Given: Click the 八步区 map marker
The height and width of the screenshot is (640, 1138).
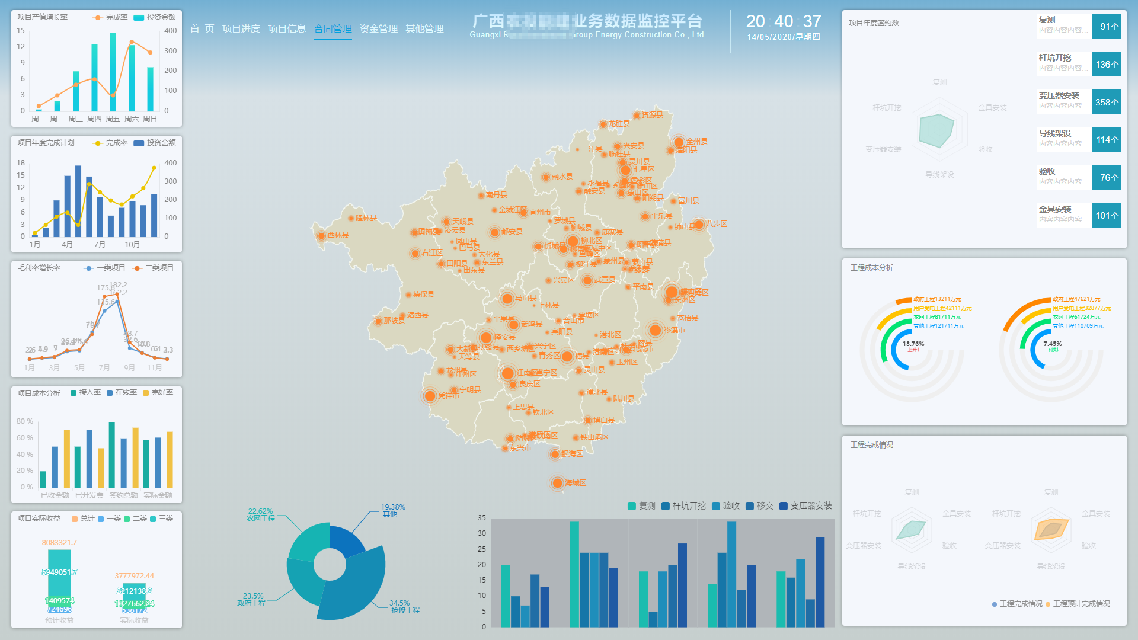Looking at the screenshot, I should point(699,225).
